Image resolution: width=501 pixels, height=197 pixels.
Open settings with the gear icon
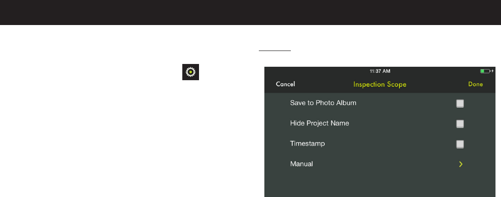tap(191, 72)
